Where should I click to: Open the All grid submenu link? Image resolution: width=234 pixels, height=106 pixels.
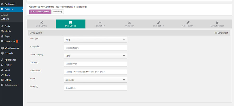point(4,15)
